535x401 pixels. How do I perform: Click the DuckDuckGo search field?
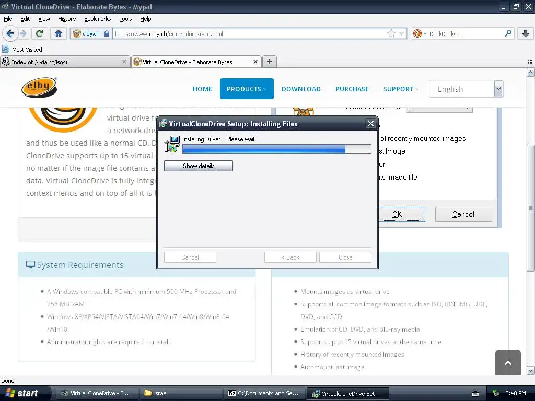[464, 33]
